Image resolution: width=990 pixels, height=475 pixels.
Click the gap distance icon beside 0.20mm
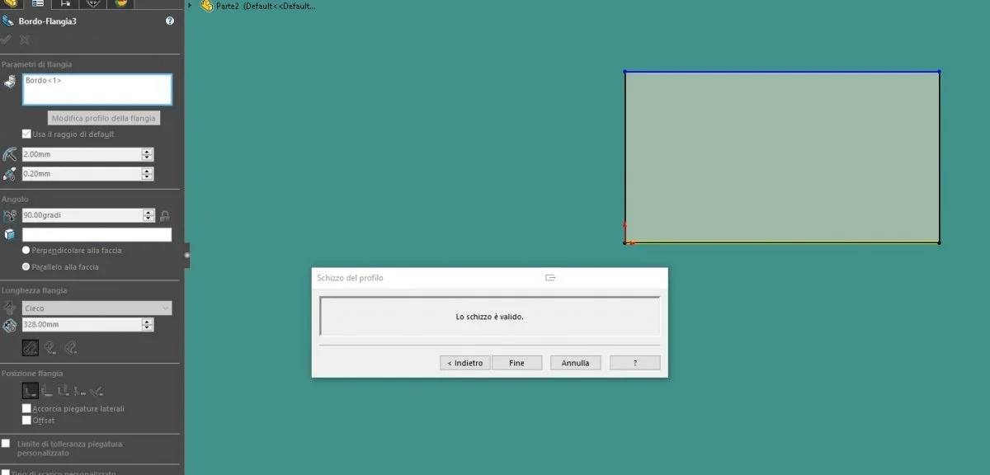10,174
